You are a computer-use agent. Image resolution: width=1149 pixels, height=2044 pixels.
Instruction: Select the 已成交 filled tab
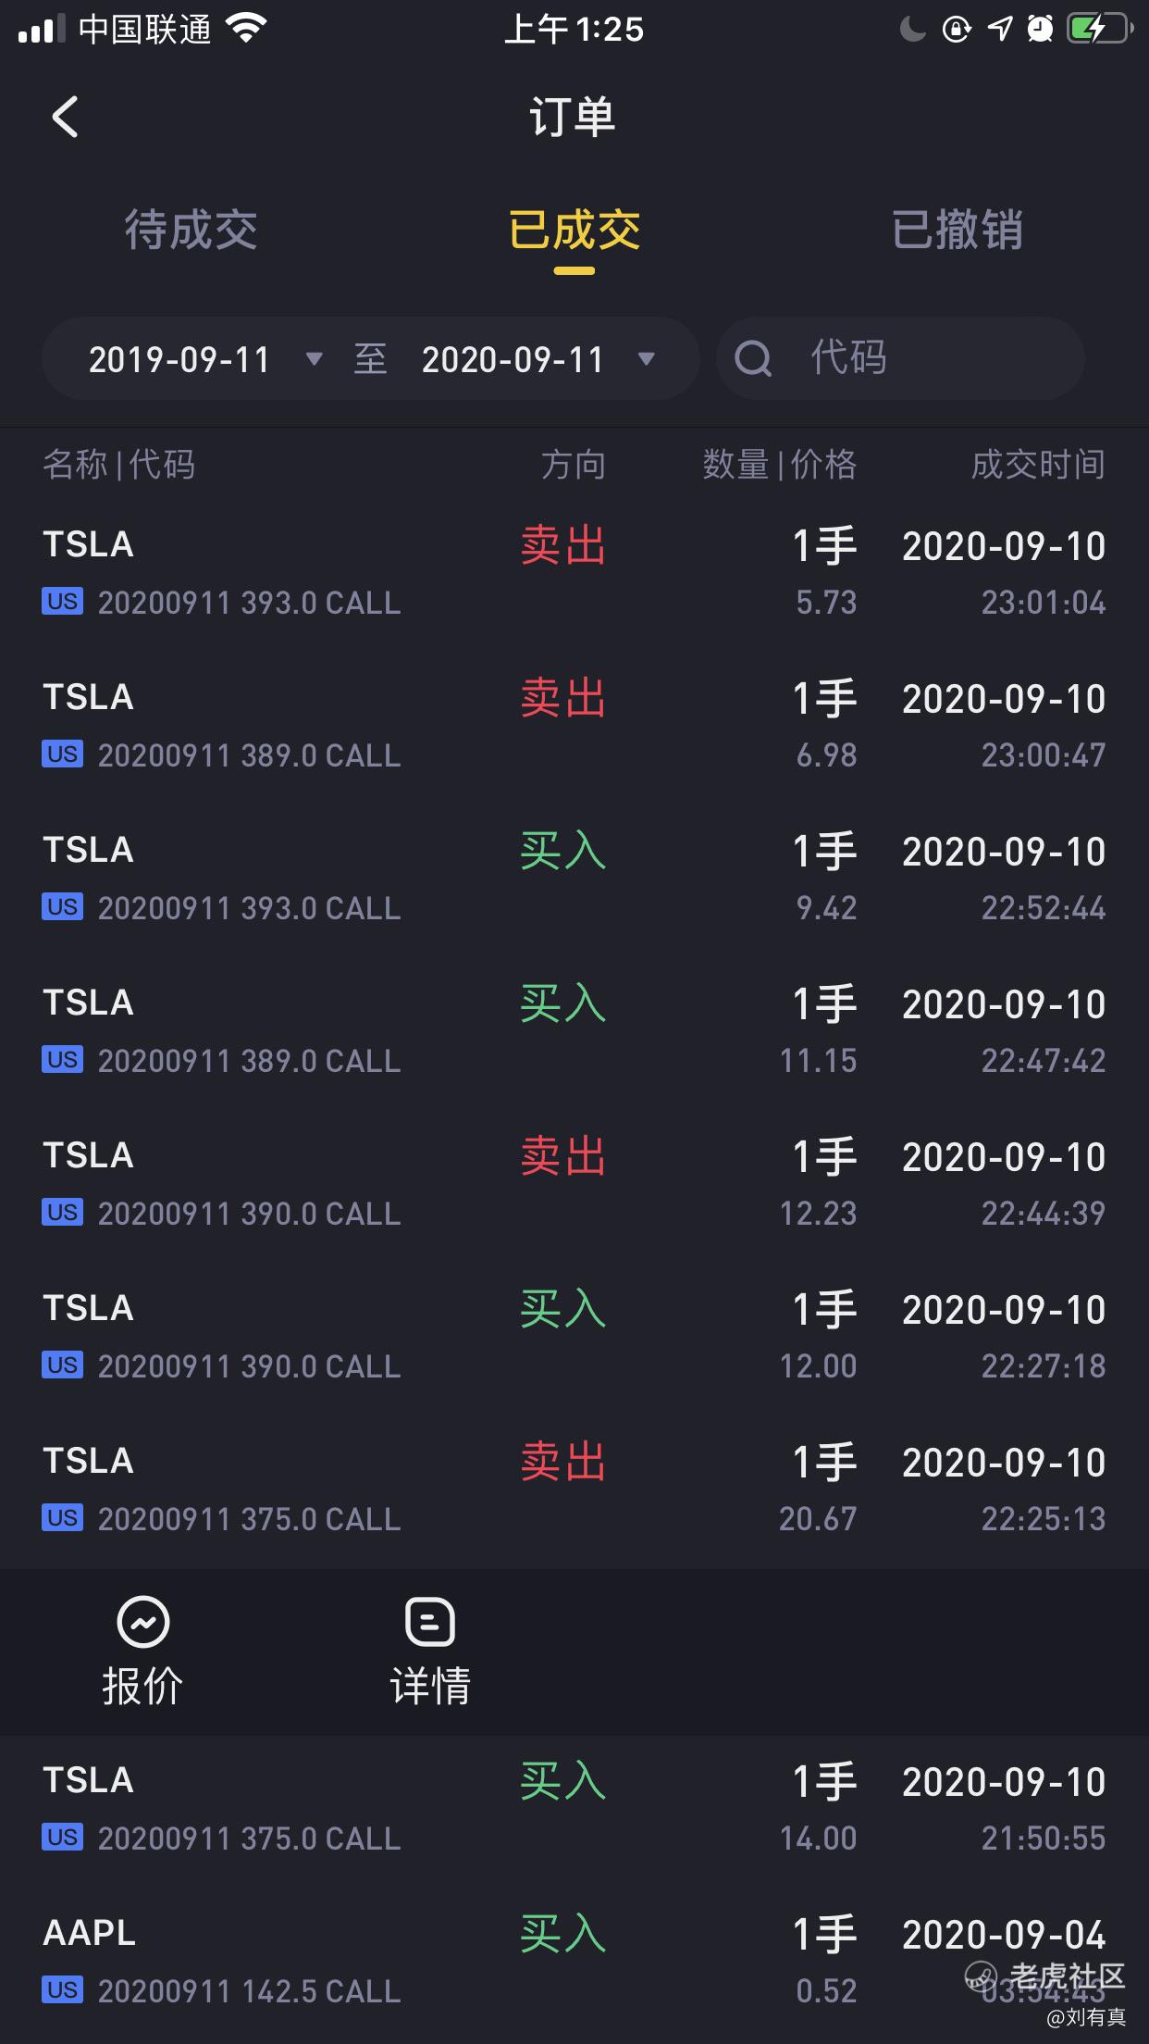(x=574, y=230)
